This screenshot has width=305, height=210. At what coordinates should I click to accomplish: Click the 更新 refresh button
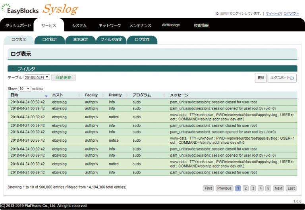(x=261, y=78)
